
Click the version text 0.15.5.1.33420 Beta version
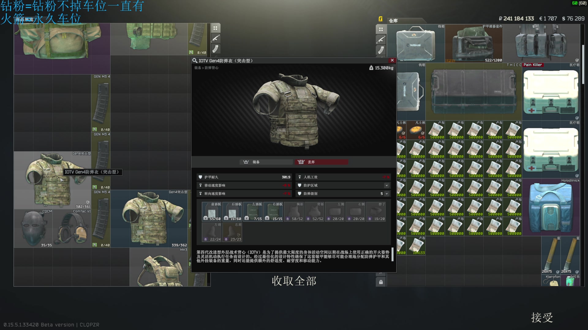pos(39,325)
